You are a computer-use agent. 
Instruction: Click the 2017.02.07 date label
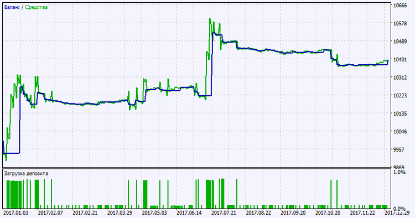point(50,212)
